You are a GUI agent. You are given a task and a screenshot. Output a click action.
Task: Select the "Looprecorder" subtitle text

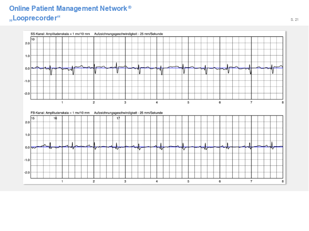click(35, 18)
